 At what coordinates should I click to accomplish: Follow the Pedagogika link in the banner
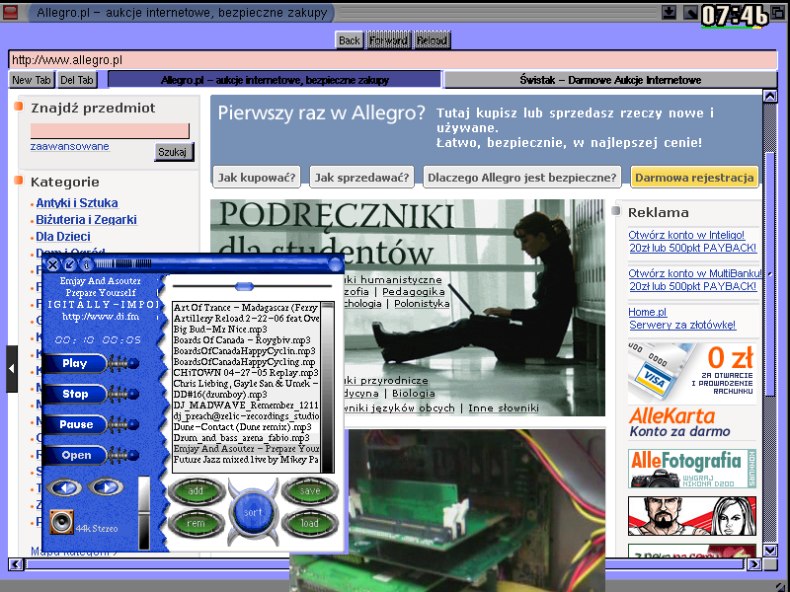[414, 292]
